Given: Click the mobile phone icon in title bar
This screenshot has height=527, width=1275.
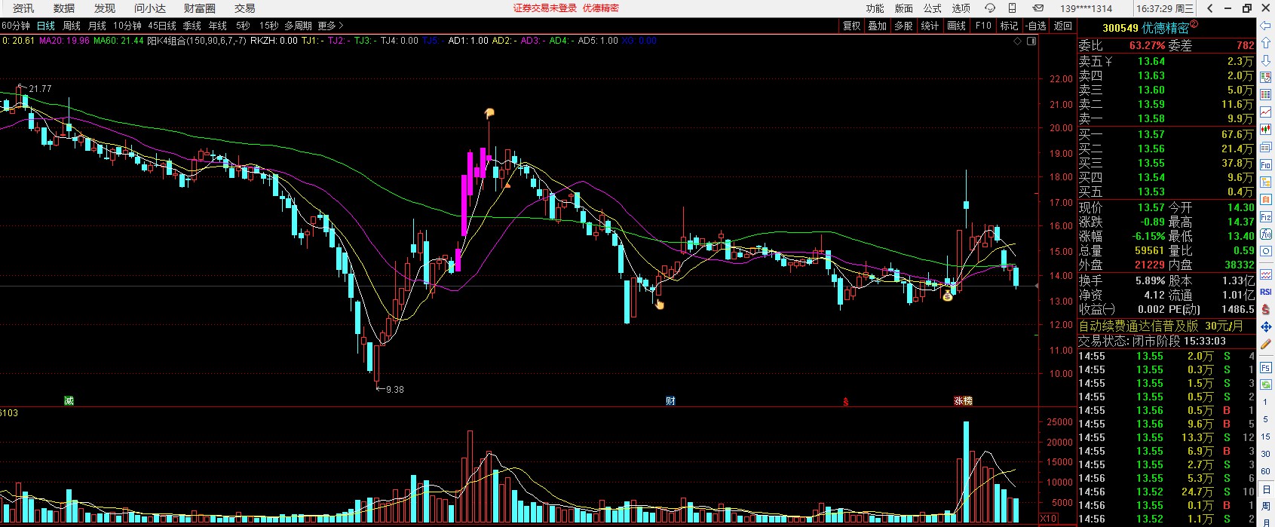Looking at the screenshot, I should 1013,8.
